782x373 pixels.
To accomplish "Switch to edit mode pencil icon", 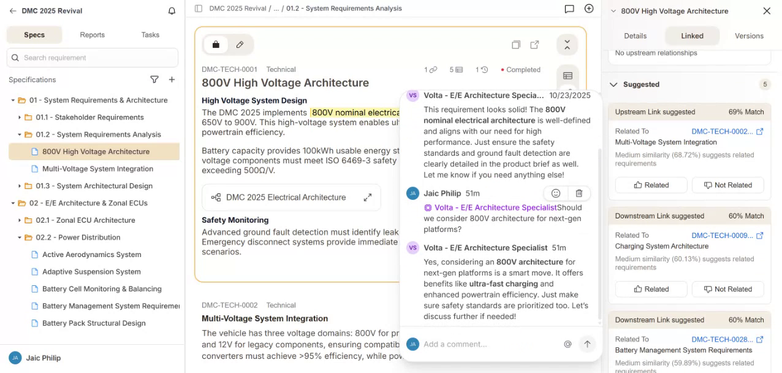I will (240, 45).
